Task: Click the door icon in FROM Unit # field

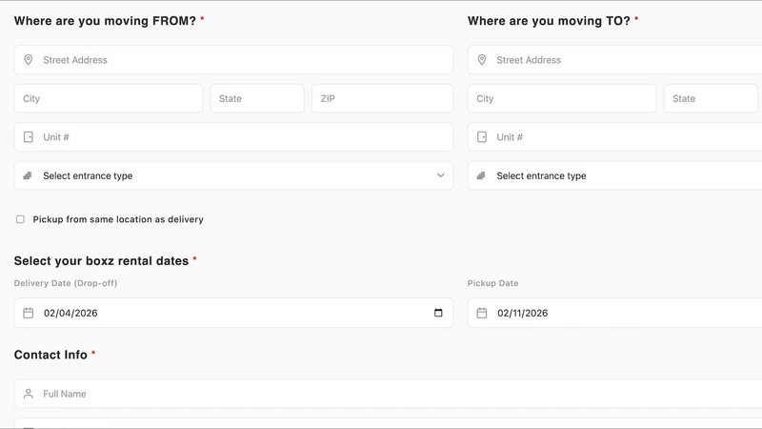Action: tap(29, 137)
